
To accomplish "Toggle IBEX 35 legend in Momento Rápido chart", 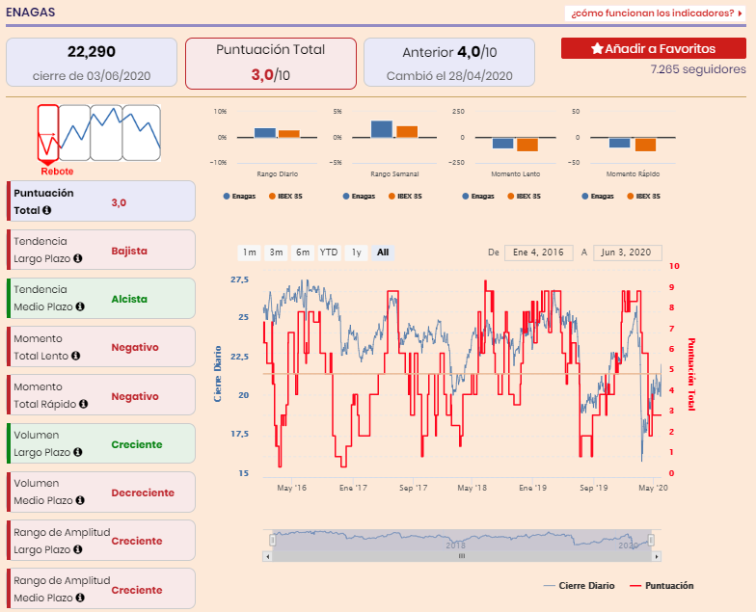I will pyautogui.click(x=644, y=197).
